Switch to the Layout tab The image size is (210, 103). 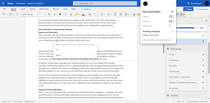32,9
